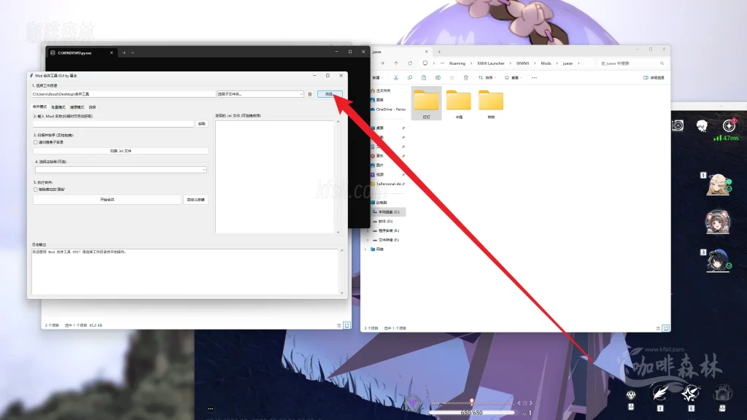Open a new terminal tab with plus icon

[124, 52]
